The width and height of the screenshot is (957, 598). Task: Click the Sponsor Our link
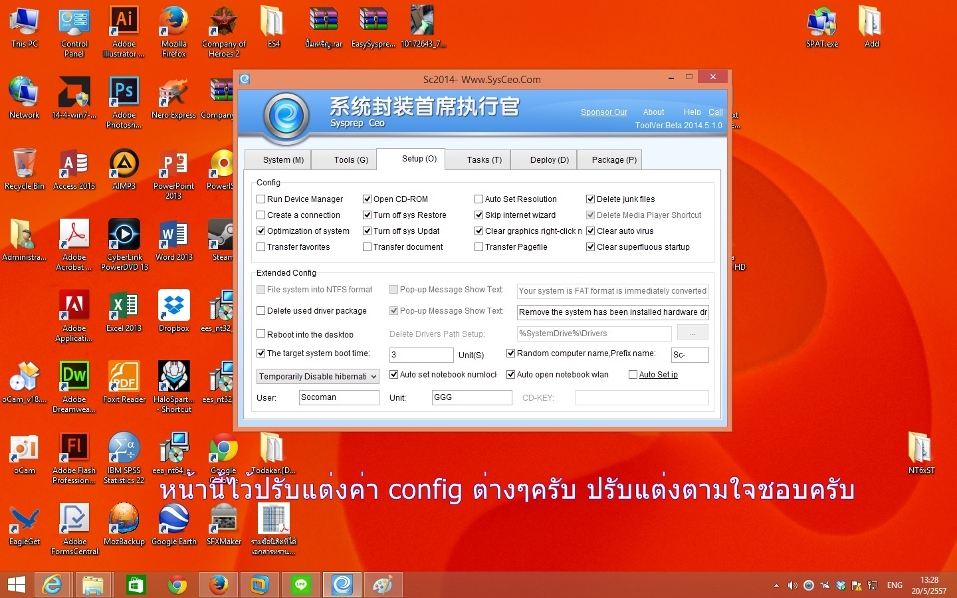click(604, 112)
